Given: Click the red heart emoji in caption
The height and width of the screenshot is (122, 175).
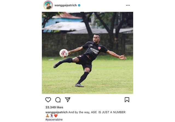Looking at the screenshot, I should coord(56,115).
